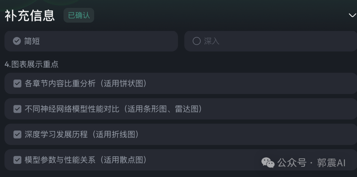Uncheck the 深度学习发展历程 checkbox

(x=17, y=134)
